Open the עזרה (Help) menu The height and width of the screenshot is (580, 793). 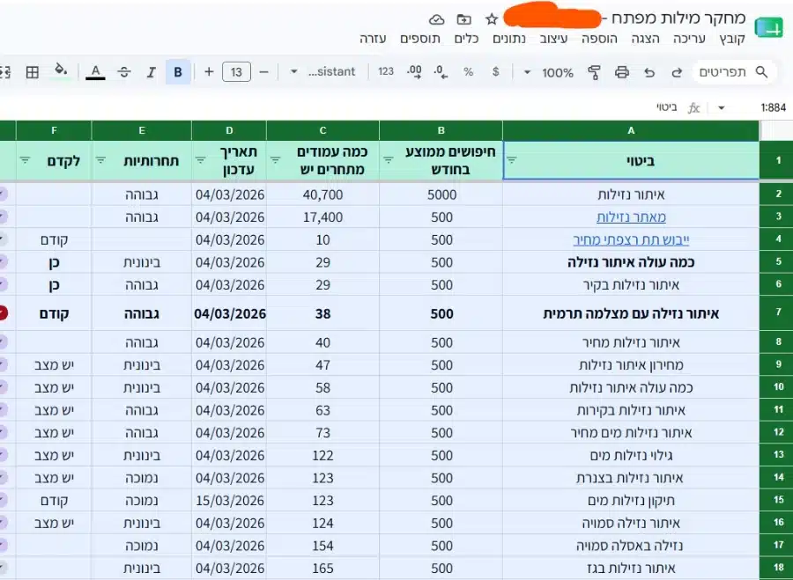click(373, 39)
